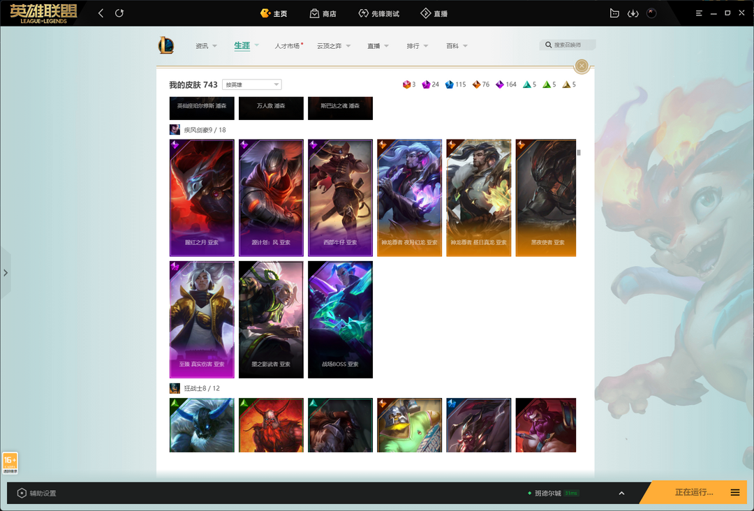Expand the left side panel arrow
The width and height of the screenshot is (754, 511).
click(x=6, y=273)
